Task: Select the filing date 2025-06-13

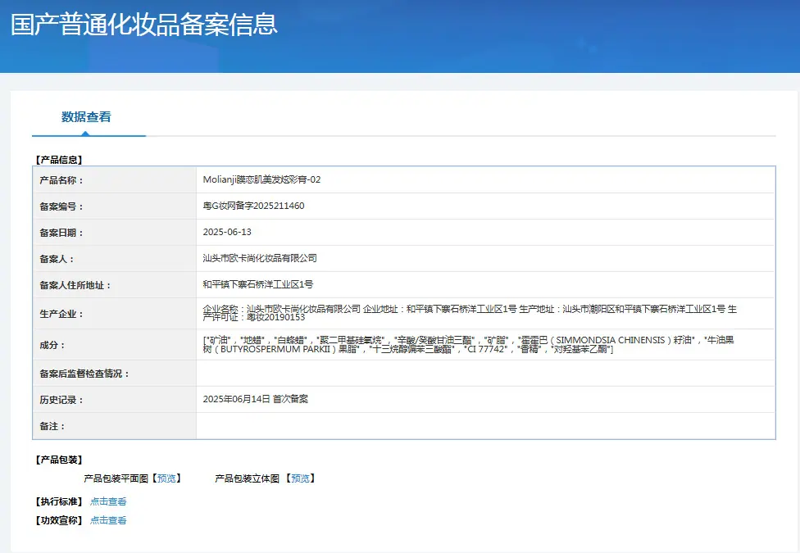Action: coord(227,232)
